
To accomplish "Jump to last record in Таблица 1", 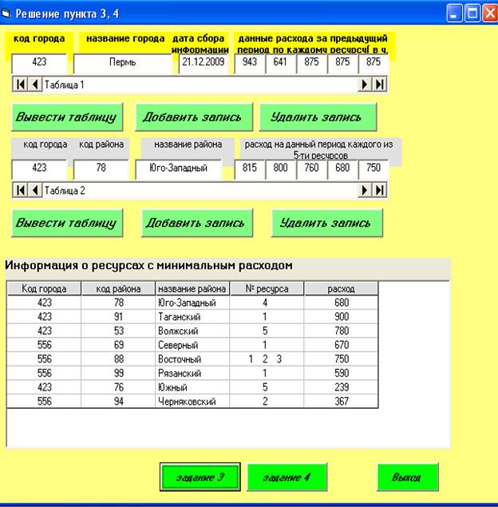I will coord(380,84).
